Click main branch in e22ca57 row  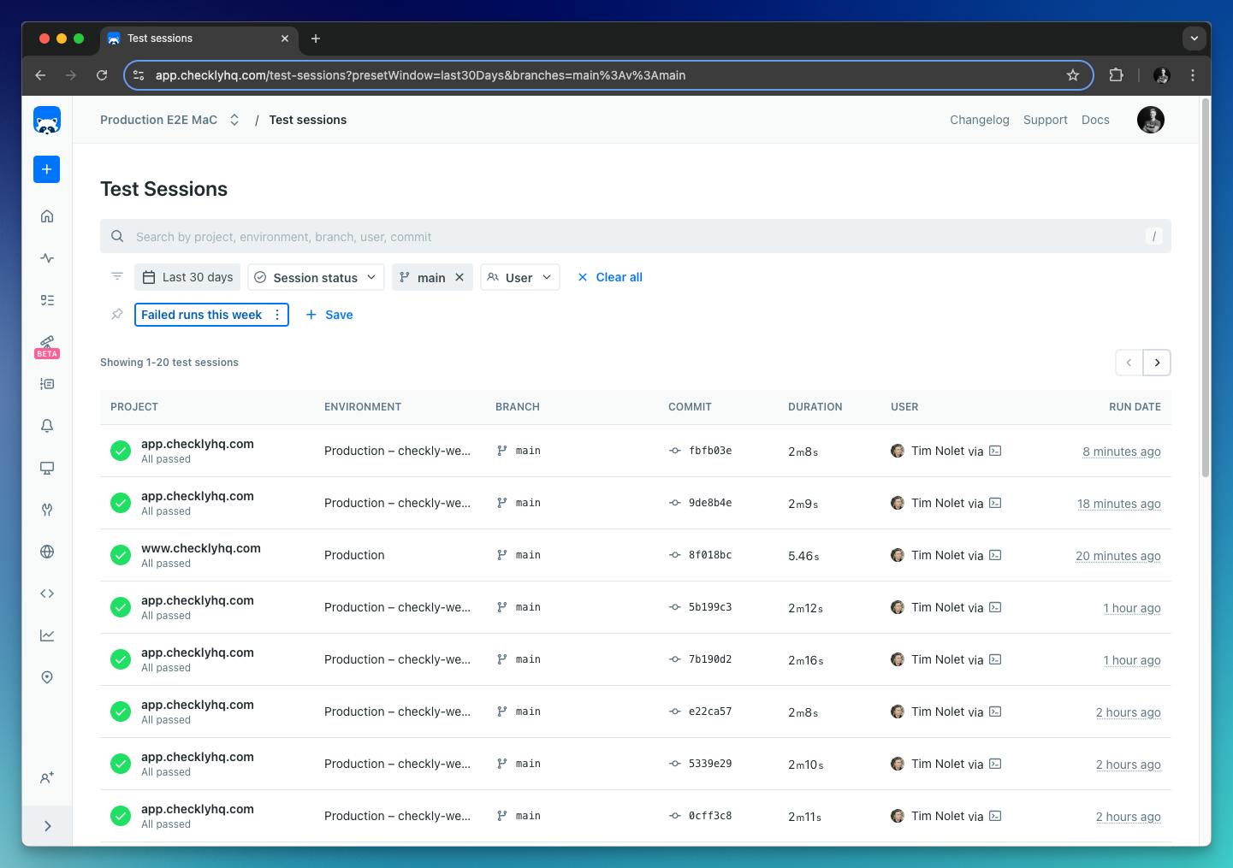(x=528, y=712)
